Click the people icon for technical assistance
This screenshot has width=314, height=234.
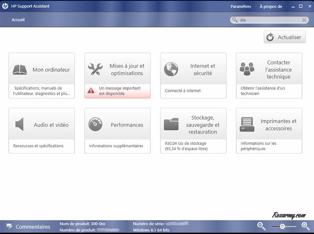(247, 69)
